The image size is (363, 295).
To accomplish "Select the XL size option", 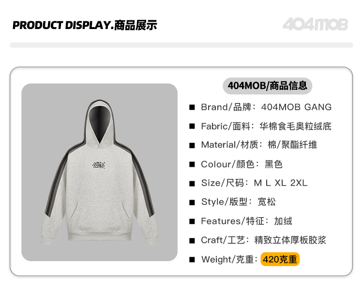I will tap(280, 183).
